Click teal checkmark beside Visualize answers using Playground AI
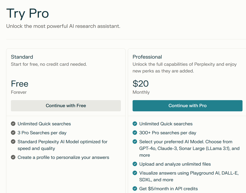 click(x=135, y=173)
